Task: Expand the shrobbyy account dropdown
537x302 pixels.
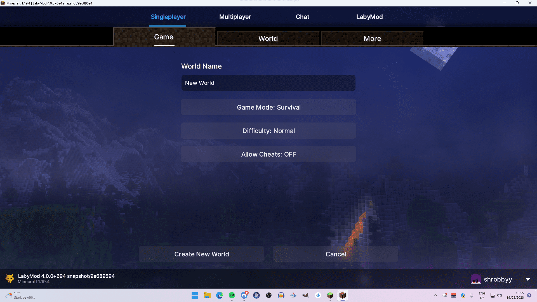Action: pos(528,279)
